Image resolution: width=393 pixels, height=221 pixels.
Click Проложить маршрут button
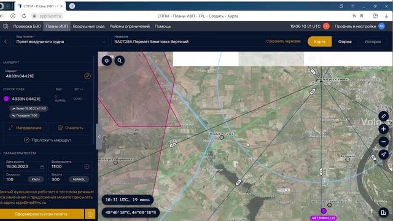click(x=48, y=140)
